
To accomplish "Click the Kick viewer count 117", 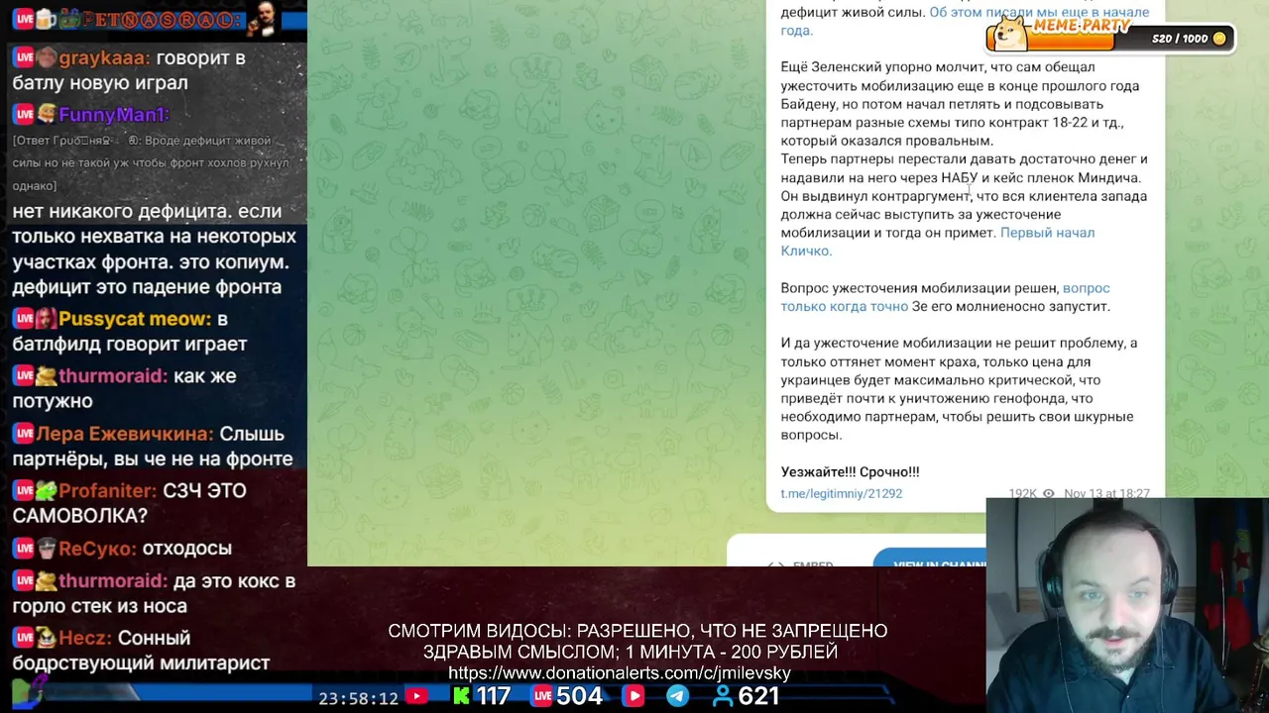I will pos(493,697).
